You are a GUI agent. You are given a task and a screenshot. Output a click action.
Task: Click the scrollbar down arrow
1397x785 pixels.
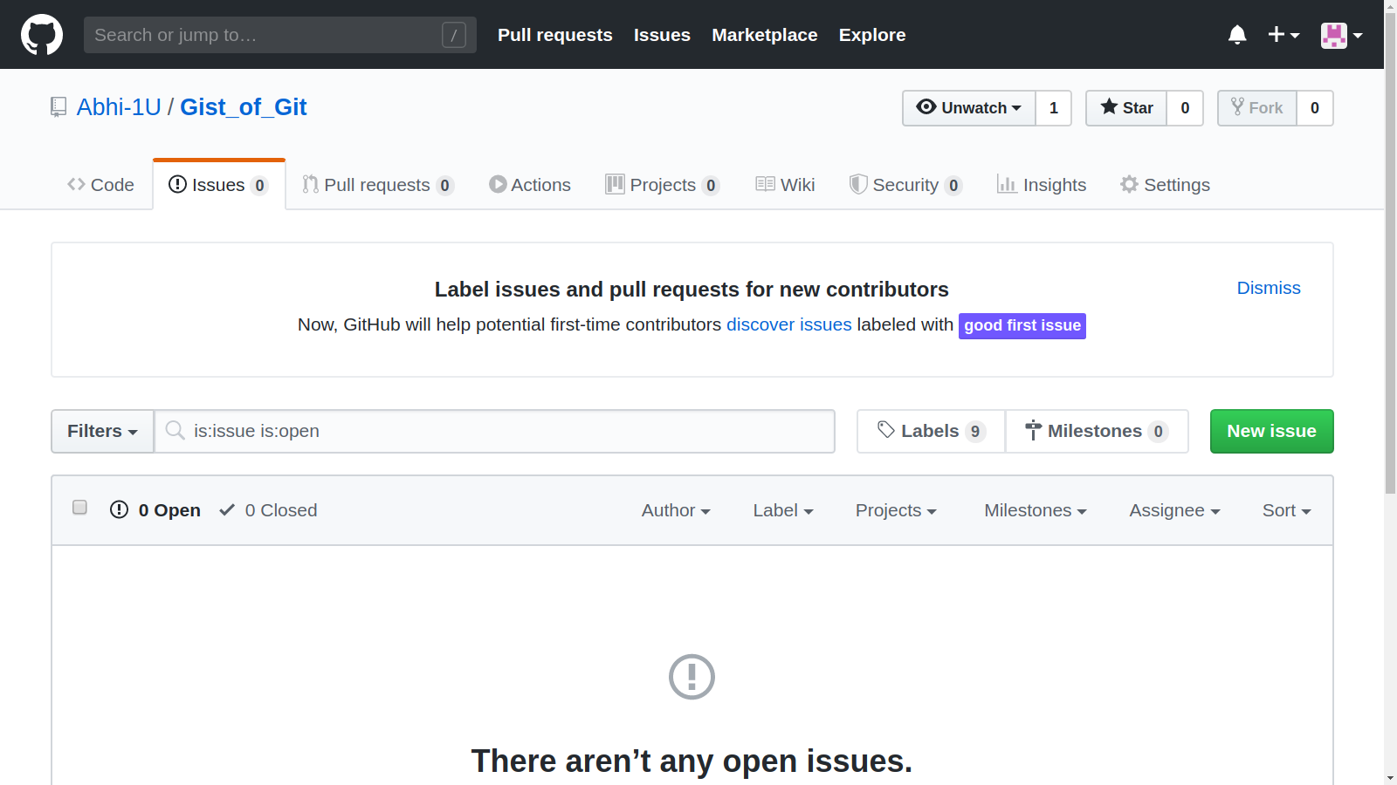click(1390, 778)
